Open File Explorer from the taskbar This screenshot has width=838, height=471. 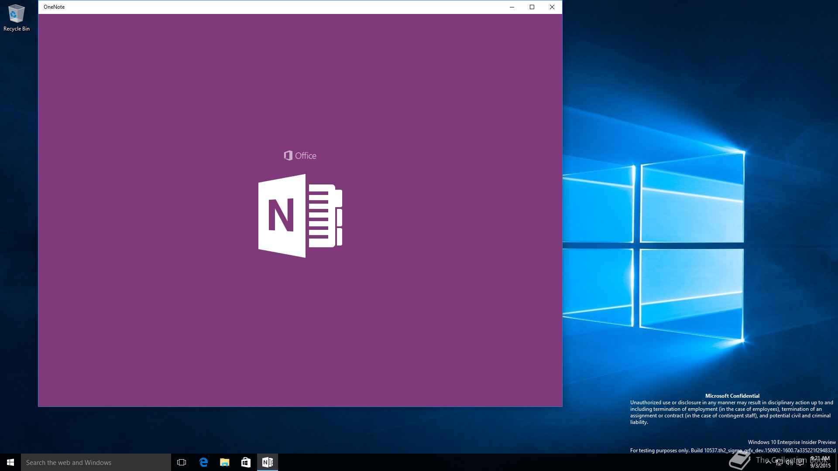pos(225,462)
